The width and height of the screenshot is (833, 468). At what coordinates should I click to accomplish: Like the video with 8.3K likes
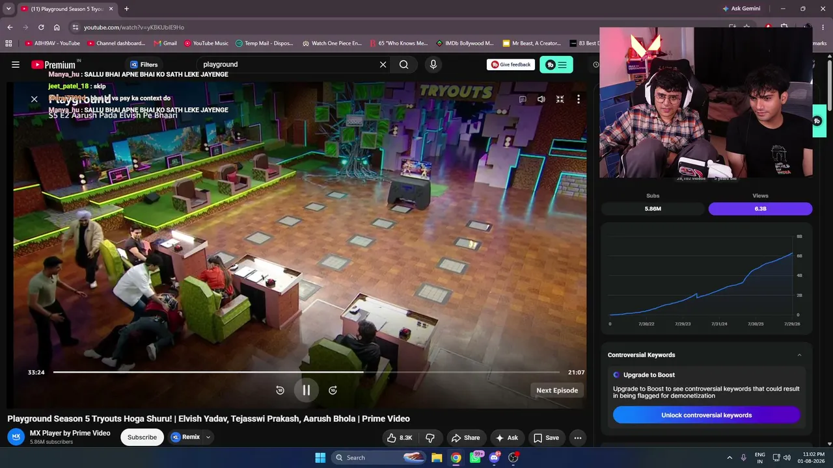click(x=399, y=437)
